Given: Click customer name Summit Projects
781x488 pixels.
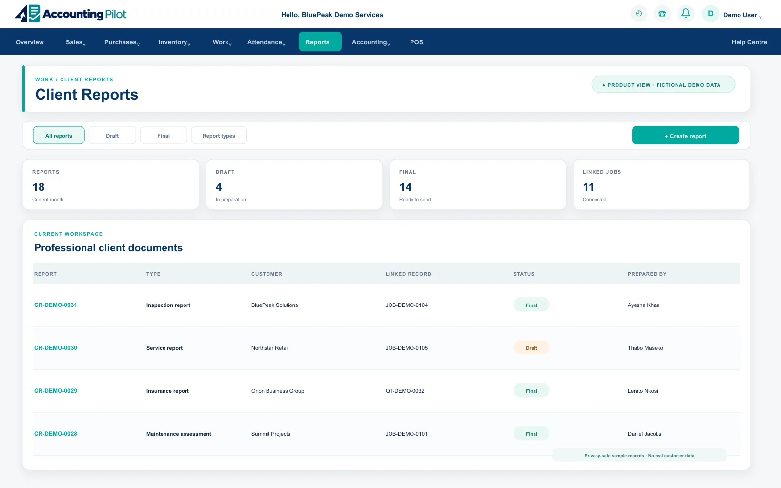Looking at the screenshot, I should point(271,434).
